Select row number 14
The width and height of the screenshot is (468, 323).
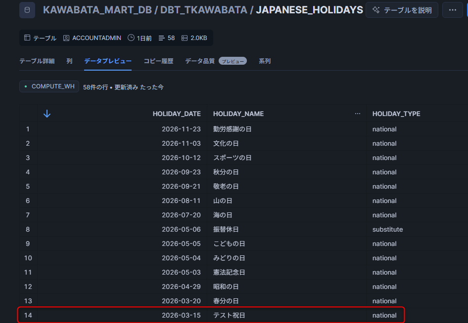click(28, 315)
